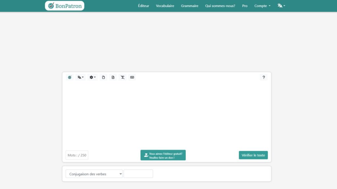Click the BonPatron logo

tap(65, 6)
